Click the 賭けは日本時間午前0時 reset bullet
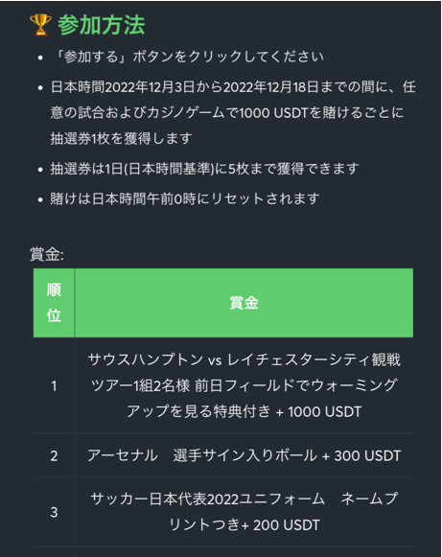Screen dimensions: 442x557 tap(185, 198)
